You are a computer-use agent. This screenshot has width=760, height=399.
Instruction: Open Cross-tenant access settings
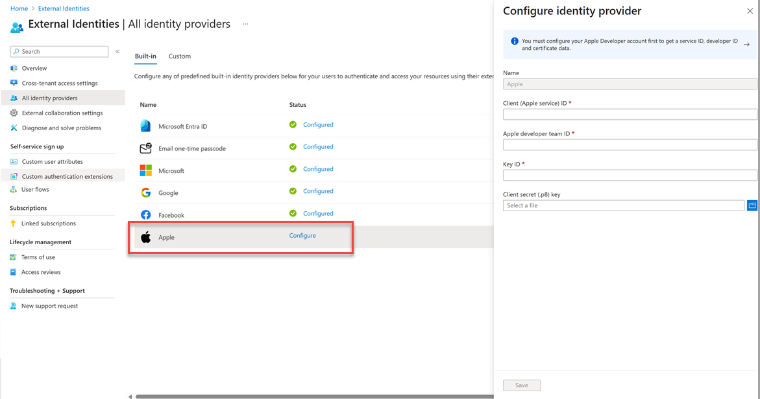click(x=60, y=83)
